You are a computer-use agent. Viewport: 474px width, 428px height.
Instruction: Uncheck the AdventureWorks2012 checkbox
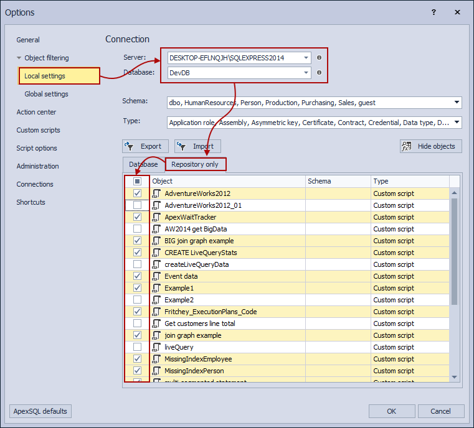coord(137,193)
